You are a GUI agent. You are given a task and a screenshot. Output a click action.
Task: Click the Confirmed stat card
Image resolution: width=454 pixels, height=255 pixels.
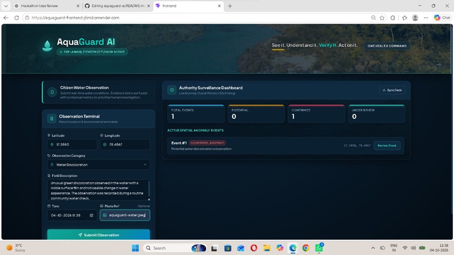[x=317, y=114]
